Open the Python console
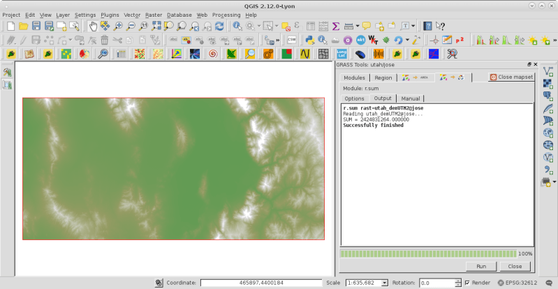 click(x=310, y=40)
